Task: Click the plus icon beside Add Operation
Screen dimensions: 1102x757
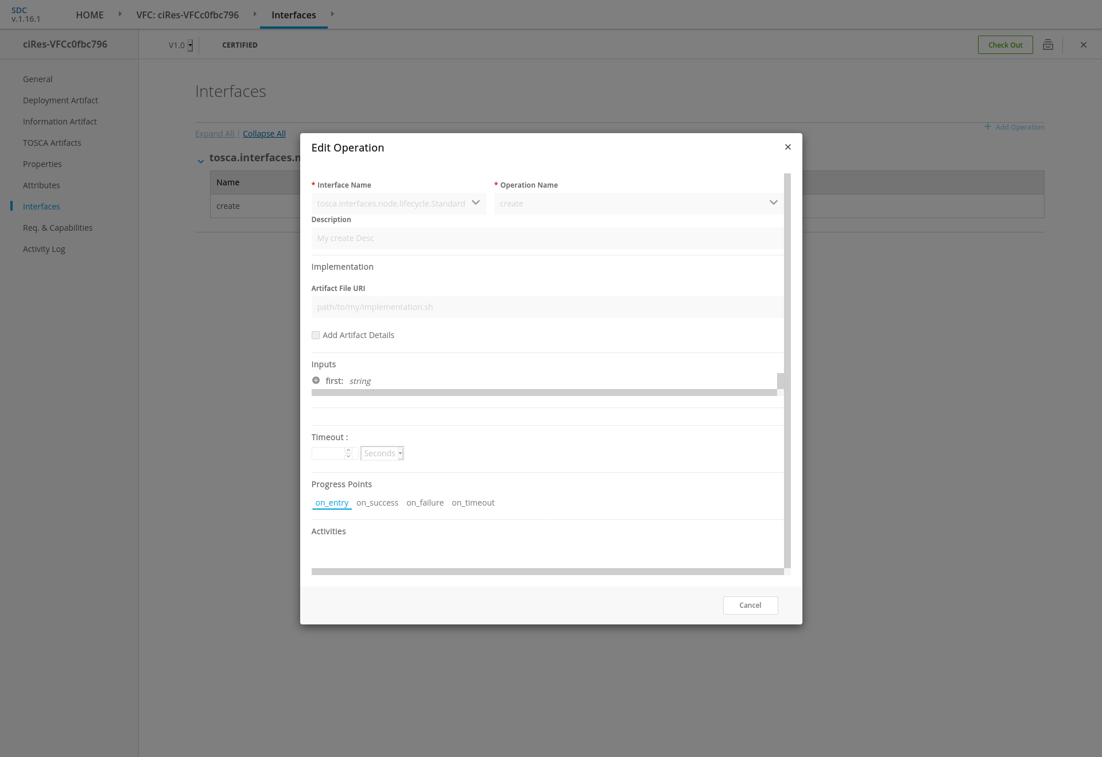Action: (x=987, y=126)
